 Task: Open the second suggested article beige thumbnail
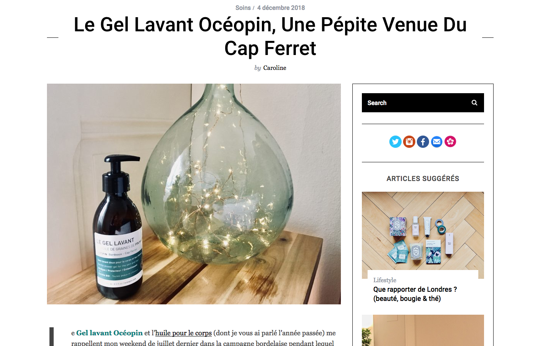point(423,330)
